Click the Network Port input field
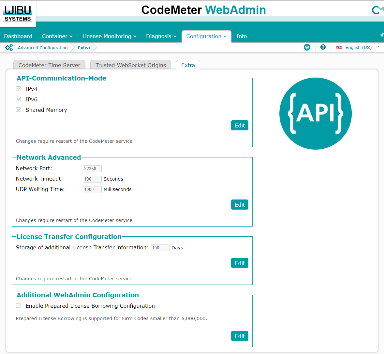384x354 pixels. tap(92, 169)
